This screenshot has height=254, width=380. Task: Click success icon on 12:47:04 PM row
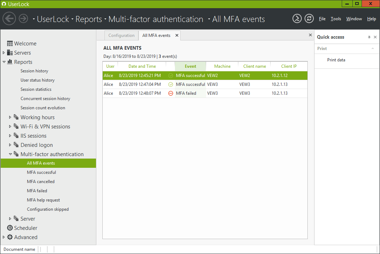pos(171,84)
